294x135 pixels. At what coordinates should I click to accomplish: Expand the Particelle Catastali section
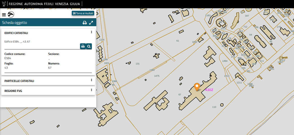click(19, 81)
